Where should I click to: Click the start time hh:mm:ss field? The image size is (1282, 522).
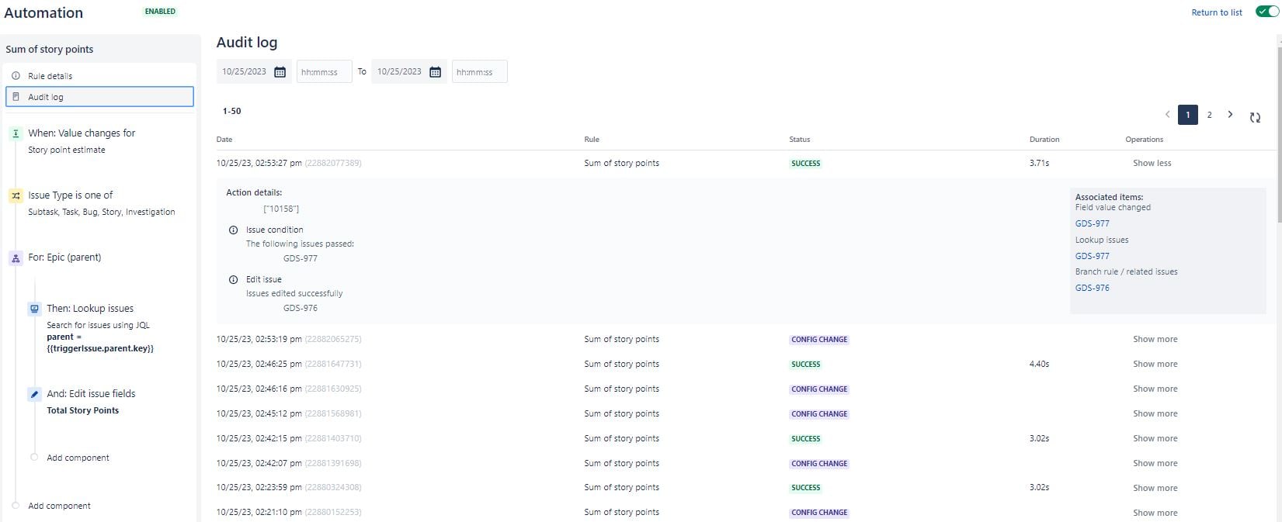pos(324,72)
